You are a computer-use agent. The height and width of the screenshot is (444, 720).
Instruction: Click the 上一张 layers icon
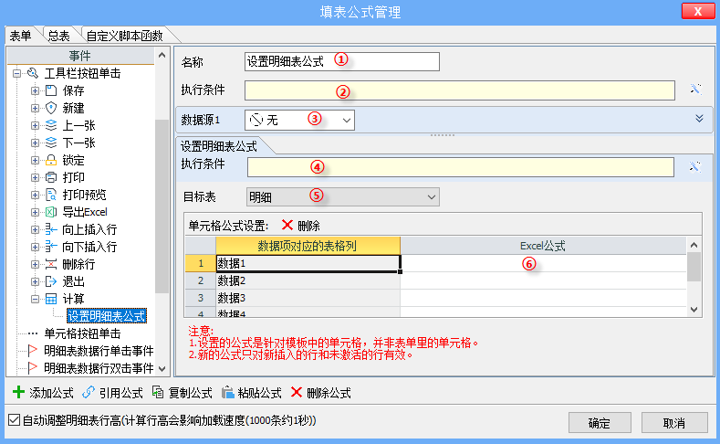(51, 125)
